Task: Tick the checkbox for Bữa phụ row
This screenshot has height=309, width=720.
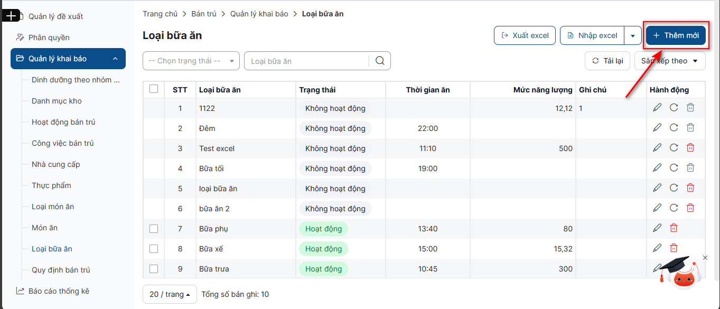Action: click(x=154, y=229)
